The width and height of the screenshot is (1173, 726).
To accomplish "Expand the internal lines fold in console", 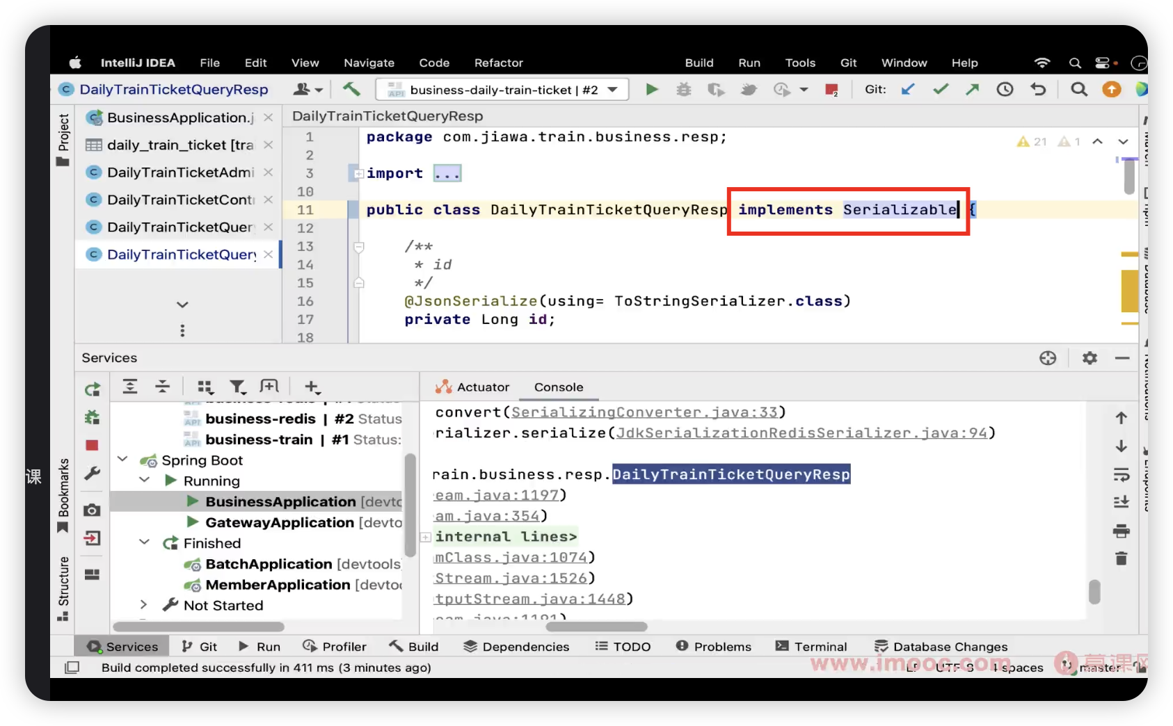I will [426, 537].
